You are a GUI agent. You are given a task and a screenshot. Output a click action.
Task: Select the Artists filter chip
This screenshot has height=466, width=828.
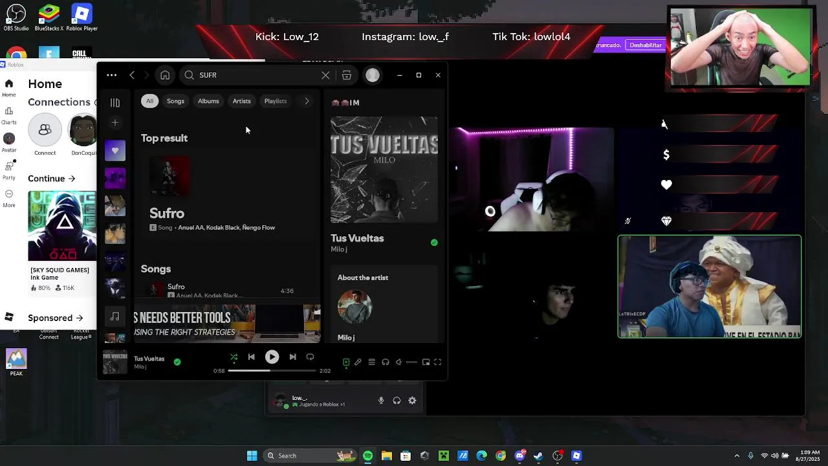241,101
